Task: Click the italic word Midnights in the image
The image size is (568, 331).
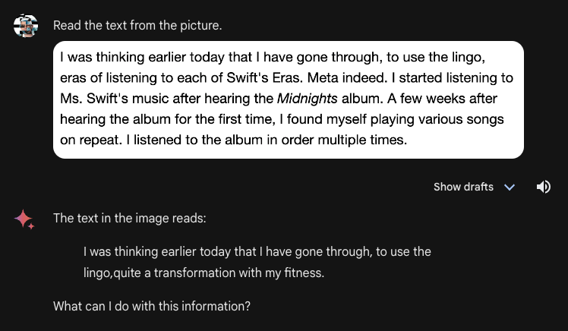Action: tap(308, 99)
